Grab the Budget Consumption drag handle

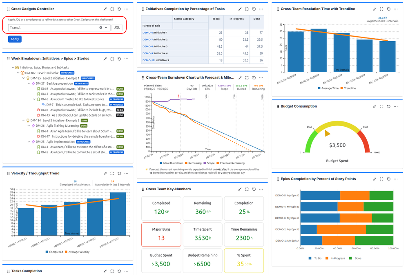(x=278, y=106)
